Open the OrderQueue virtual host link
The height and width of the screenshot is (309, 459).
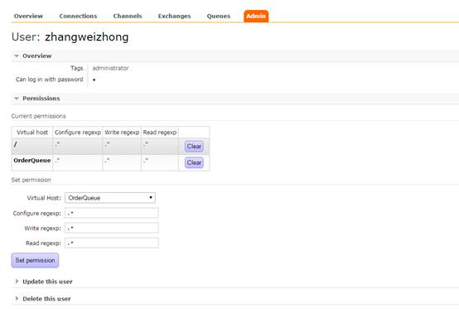[x=32, y=161]
